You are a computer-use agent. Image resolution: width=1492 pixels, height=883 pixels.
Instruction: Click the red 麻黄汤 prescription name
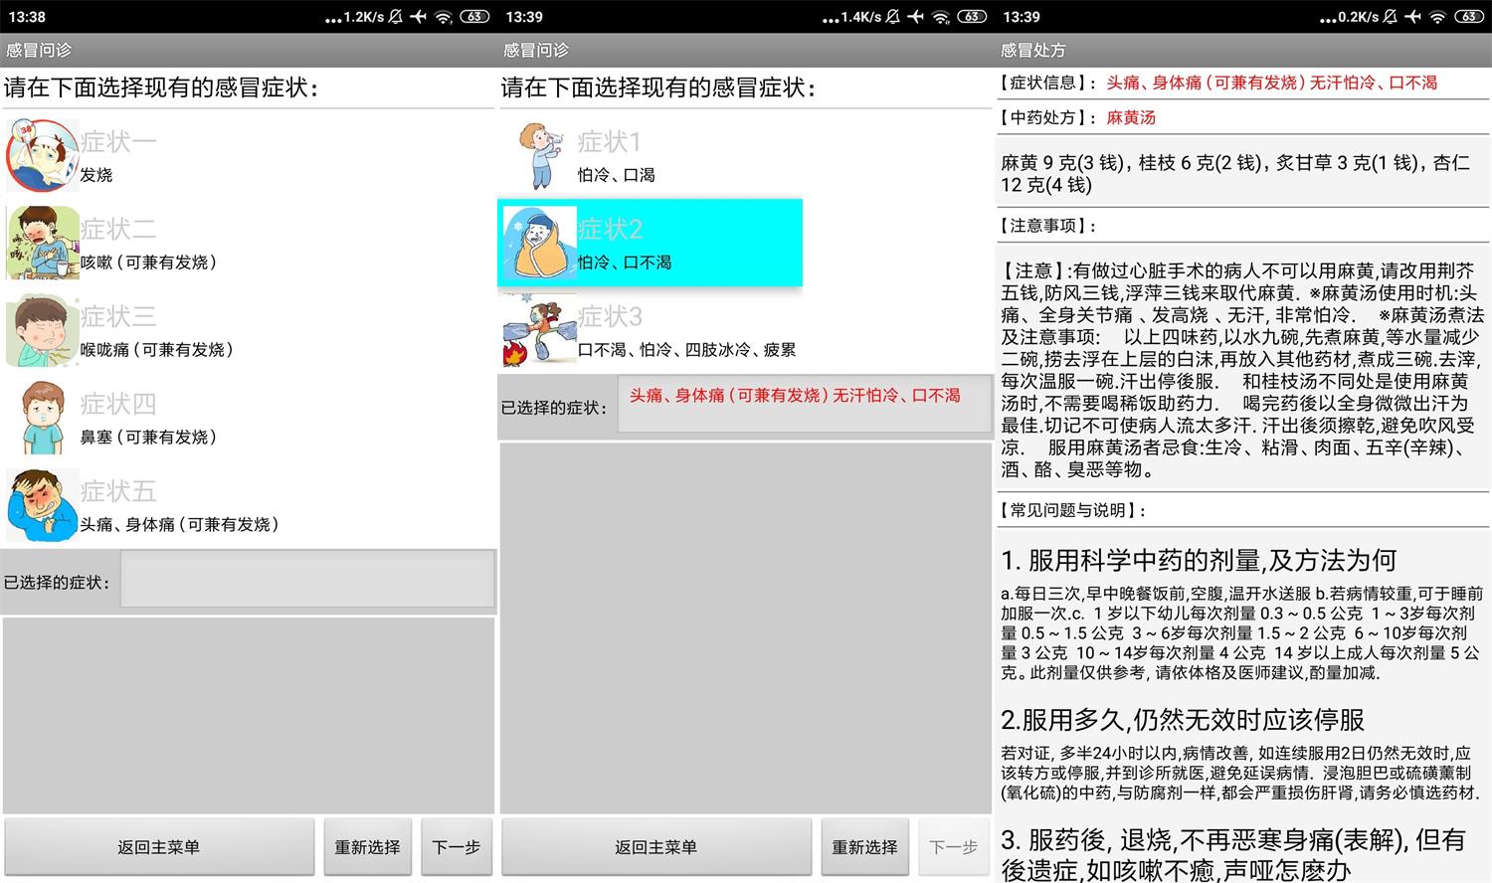(1131, 117)
